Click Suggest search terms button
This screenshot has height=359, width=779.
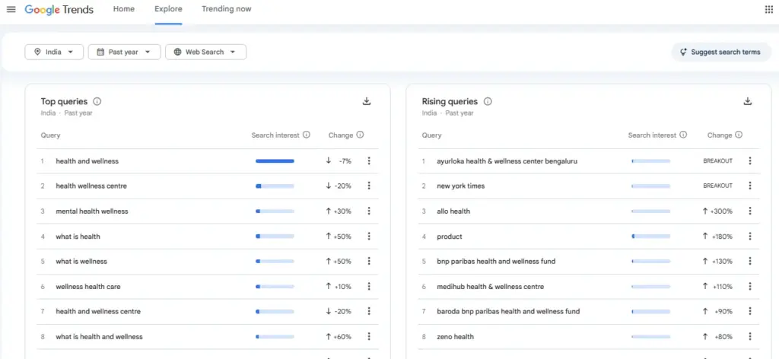[720, 52]
